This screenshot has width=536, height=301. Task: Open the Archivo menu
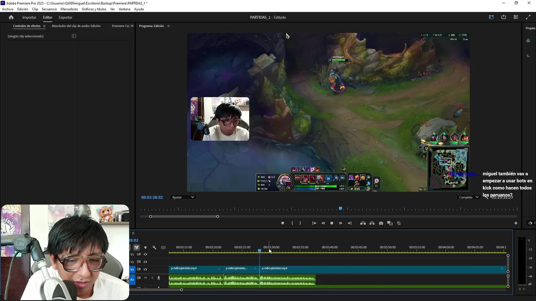(x=8, y=9)
